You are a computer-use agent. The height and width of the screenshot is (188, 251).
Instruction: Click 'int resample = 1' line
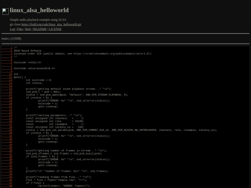55,124
